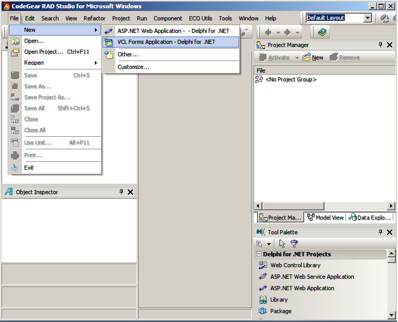Click the Web Control Library icon
Viewport: 398px width, 322px height.
(x=263, y=265)
